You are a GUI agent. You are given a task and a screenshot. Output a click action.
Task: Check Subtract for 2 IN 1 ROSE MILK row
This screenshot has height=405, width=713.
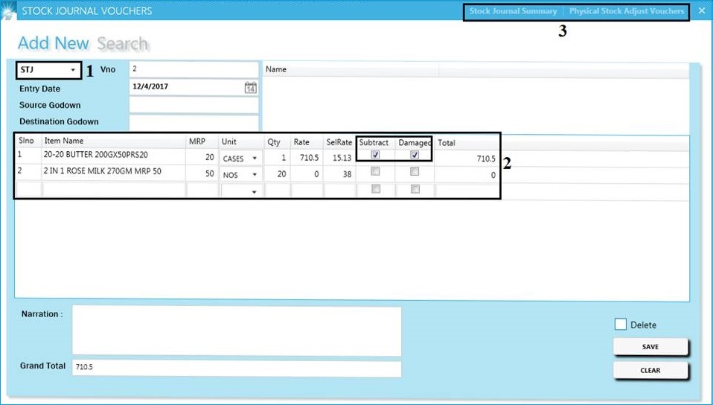pyautogui.click(x=375, y=171)
